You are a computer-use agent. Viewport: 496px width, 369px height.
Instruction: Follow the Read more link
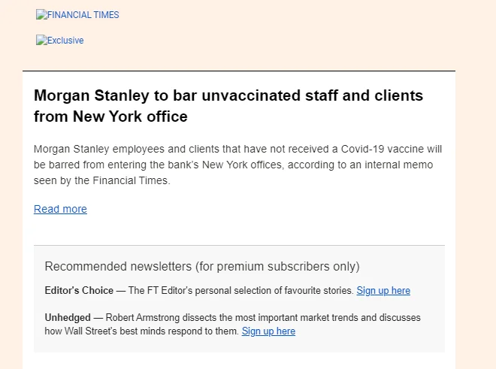pos(60,209)
